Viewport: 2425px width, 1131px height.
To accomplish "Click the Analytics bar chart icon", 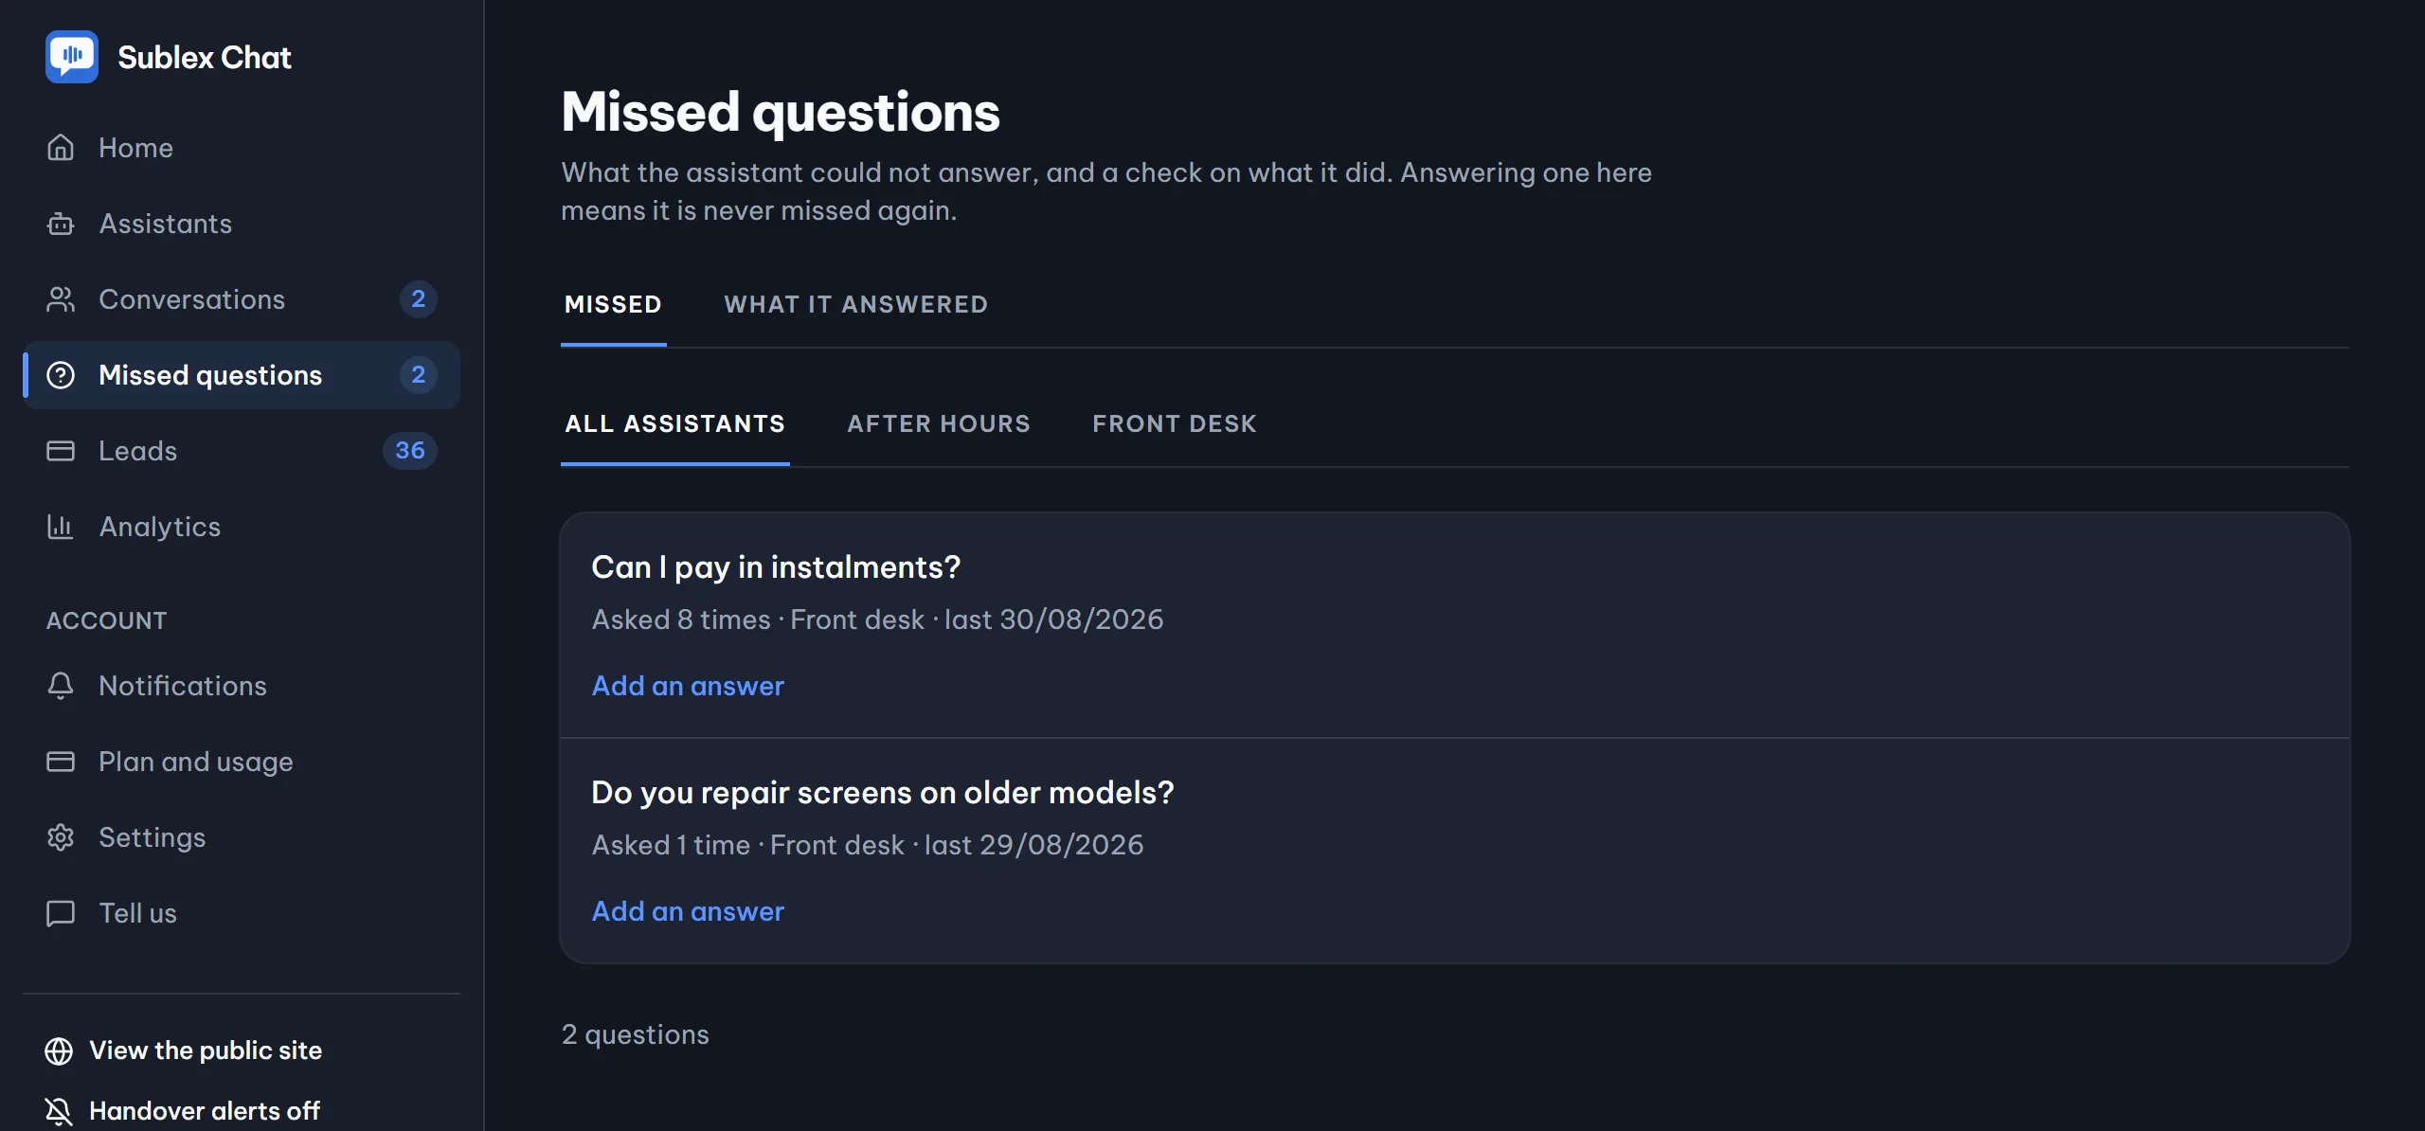I will (61, 527).
